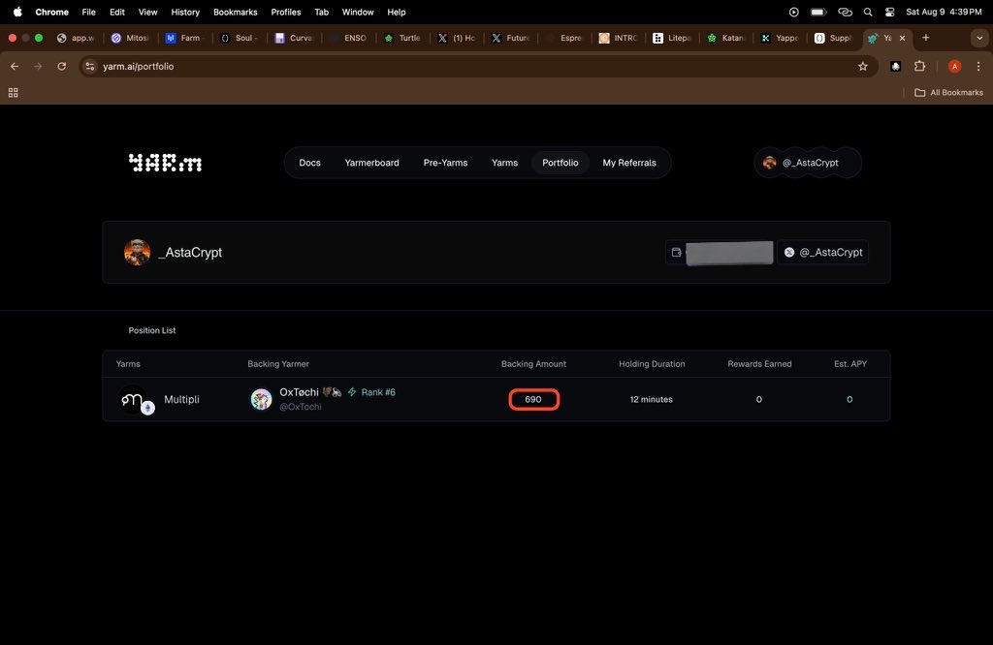Click the lightning bolt icon by Rank #6
The width and height of the screenshot is (993, 645).
352,392
